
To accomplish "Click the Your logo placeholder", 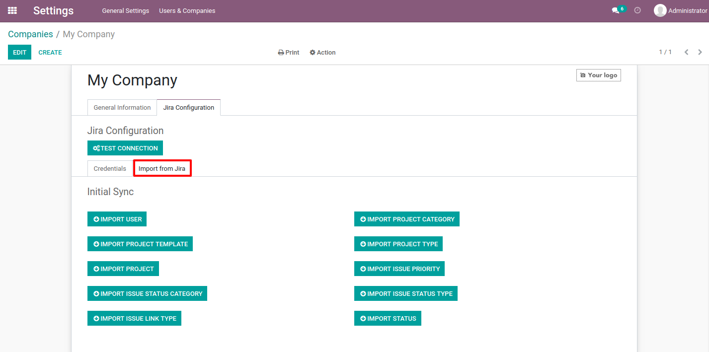I will 599,75.
